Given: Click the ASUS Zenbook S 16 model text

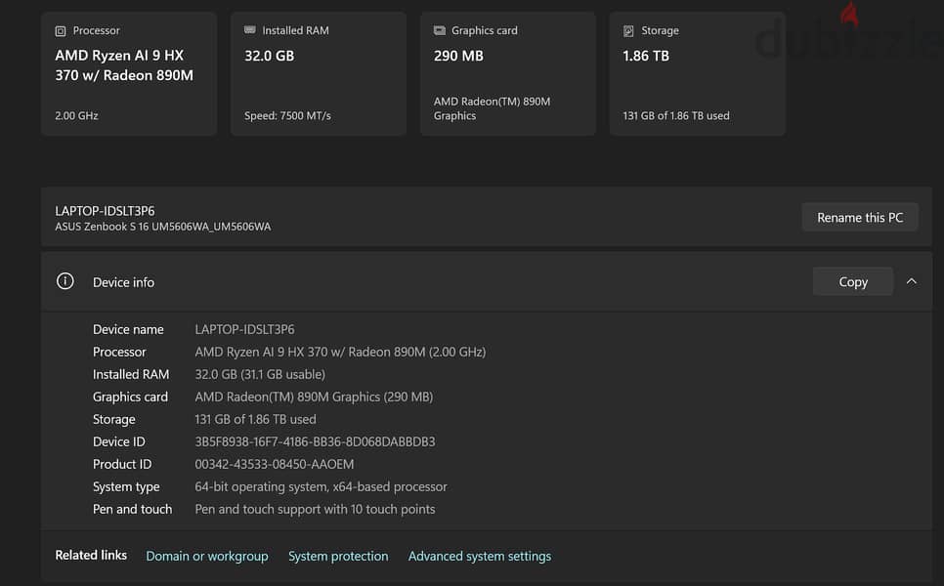Looking at the screenshot, I should click(163, 227).
